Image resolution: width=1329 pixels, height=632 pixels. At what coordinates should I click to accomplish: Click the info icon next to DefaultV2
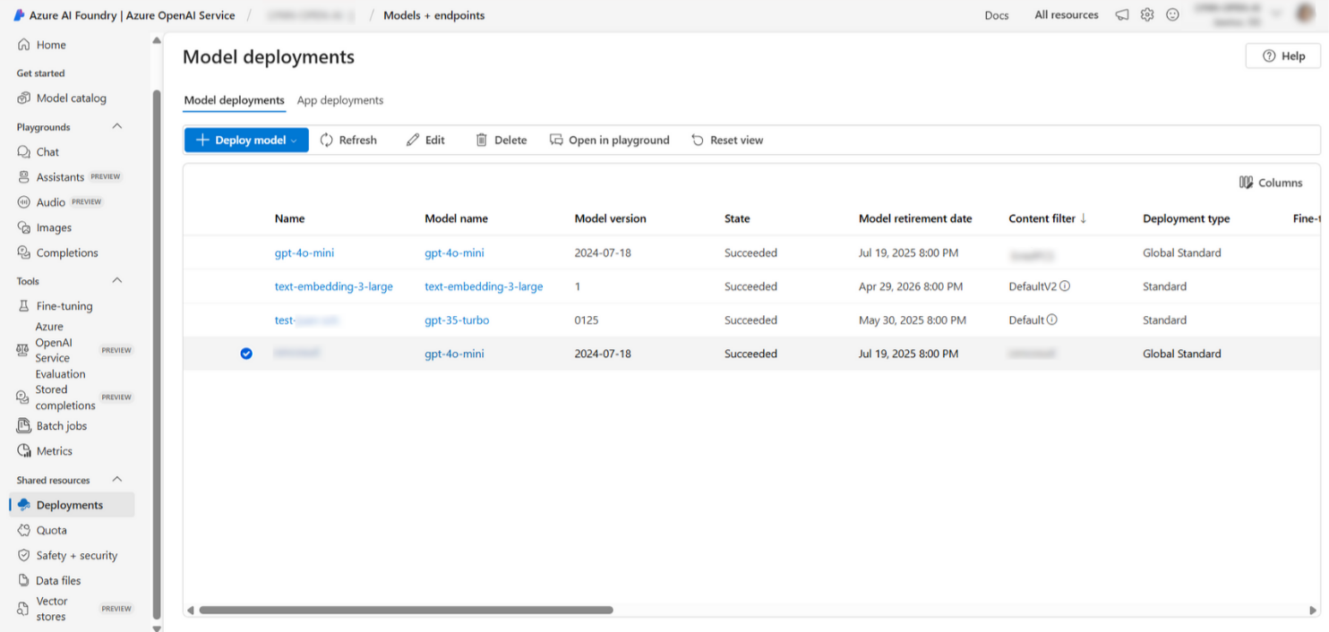(x=1065, y=286)
